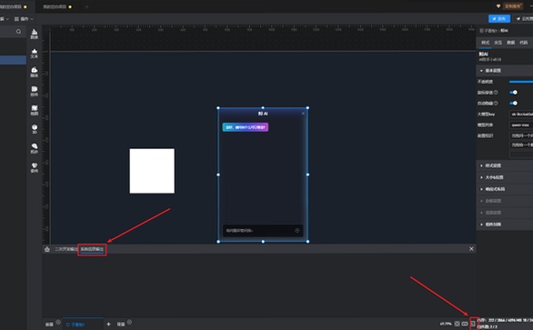Select the first page tab at bottom left
Image resolution: width=533 pixels, height=330 pixels.
50,325
